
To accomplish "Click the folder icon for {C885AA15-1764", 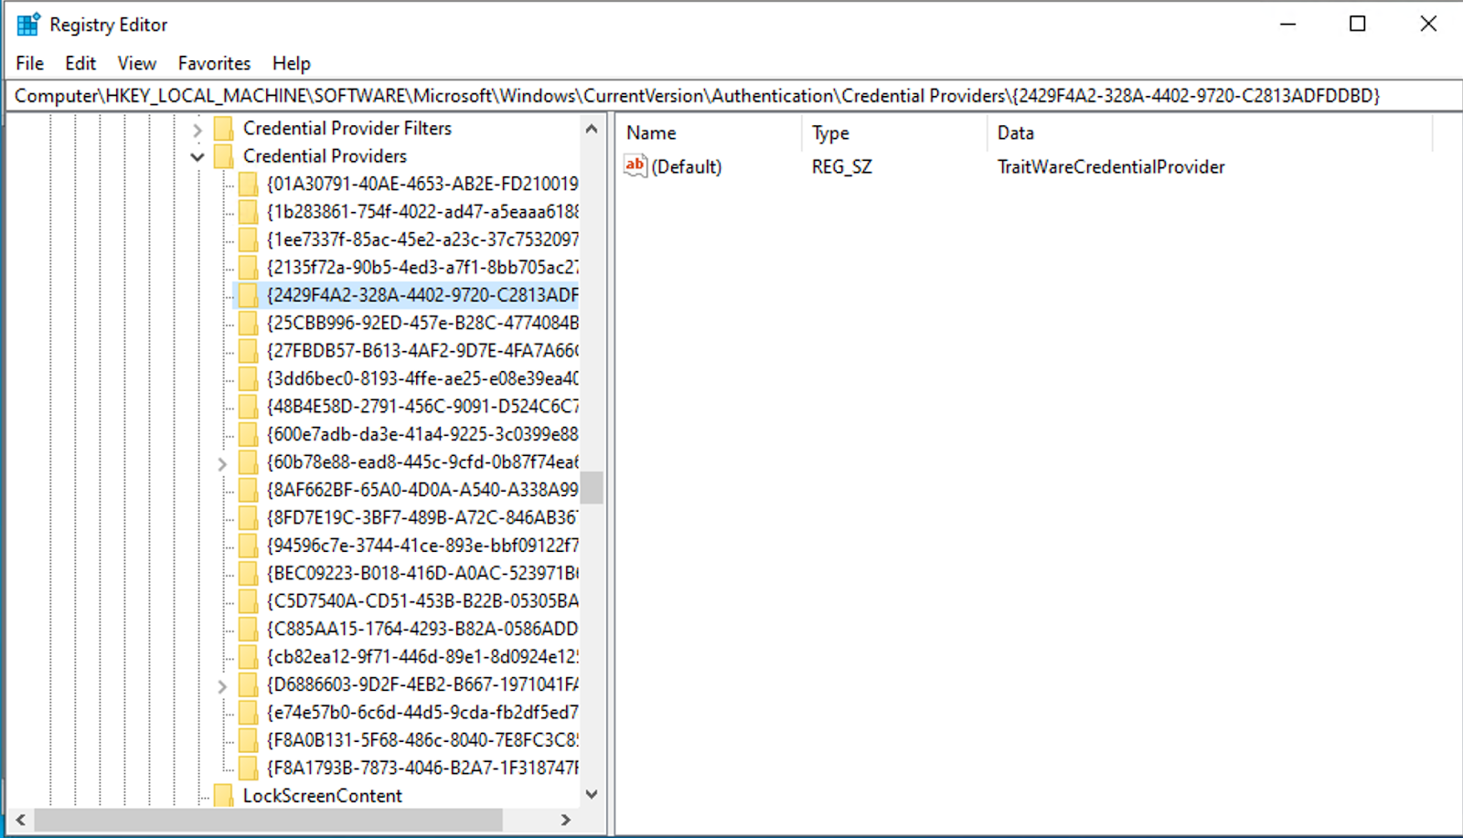I will tap(248, 629).
